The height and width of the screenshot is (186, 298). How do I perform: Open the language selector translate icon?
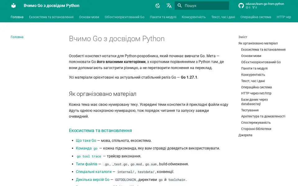click(x=169, y=6)
